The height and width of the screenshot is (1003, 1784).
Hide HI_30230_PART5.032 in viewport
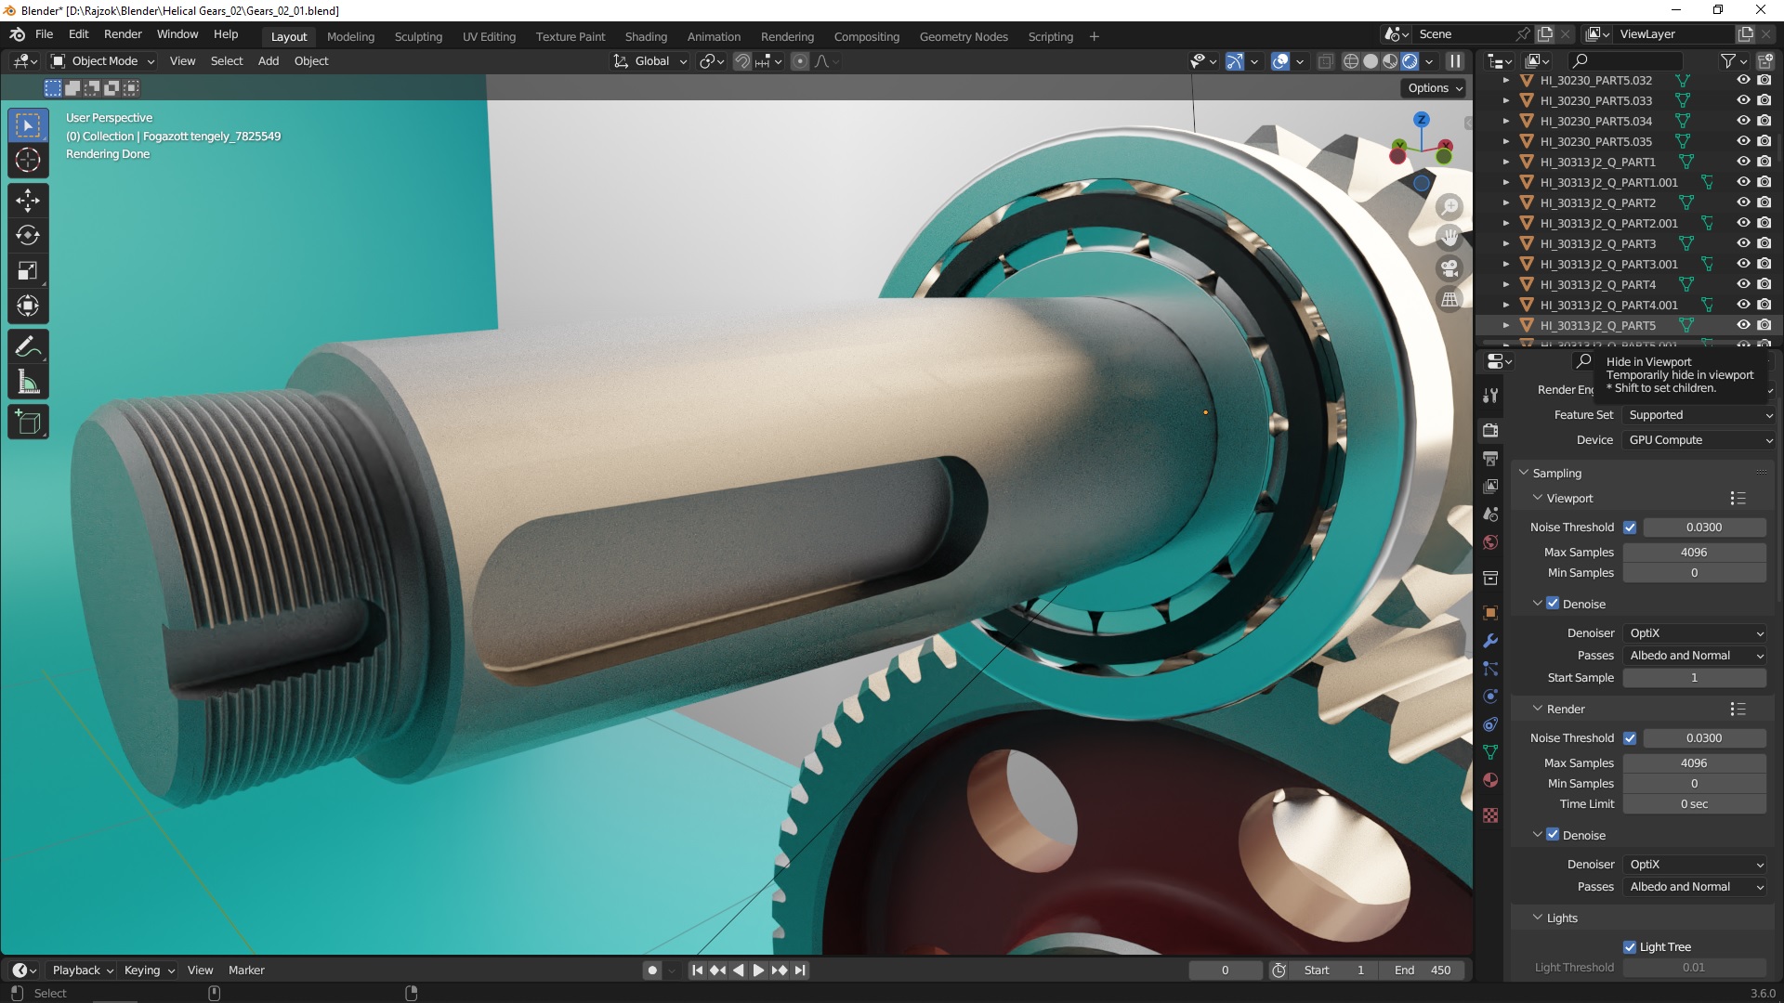pos(1743,81)
